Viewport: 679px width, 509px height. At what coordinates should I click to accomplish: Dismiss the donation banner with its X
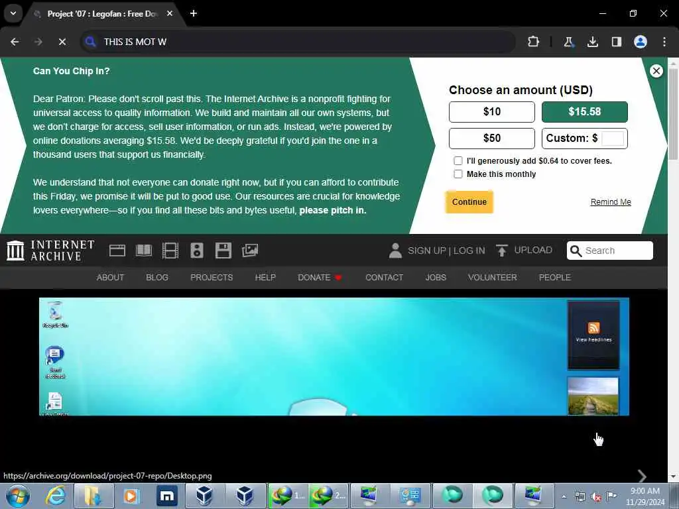pos(656,71)
